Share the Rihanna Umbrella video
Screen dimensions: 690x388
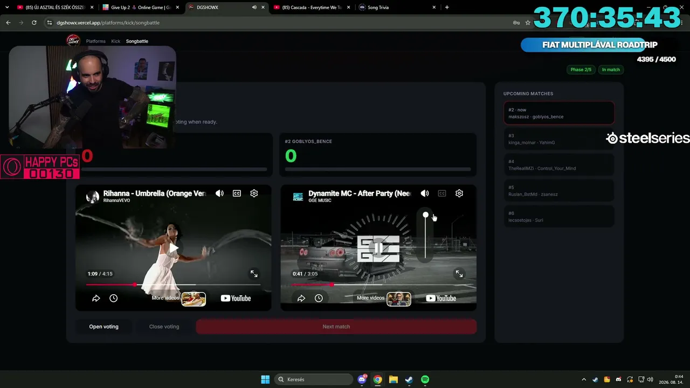point(96,298)
